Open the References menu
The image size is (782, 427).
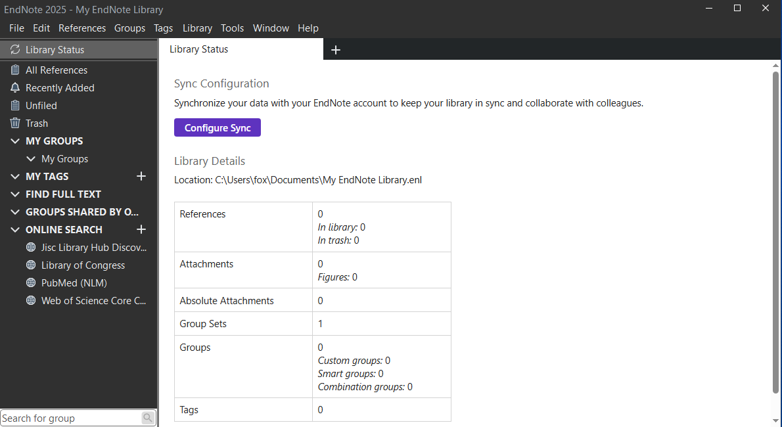(x=82, y=28)
